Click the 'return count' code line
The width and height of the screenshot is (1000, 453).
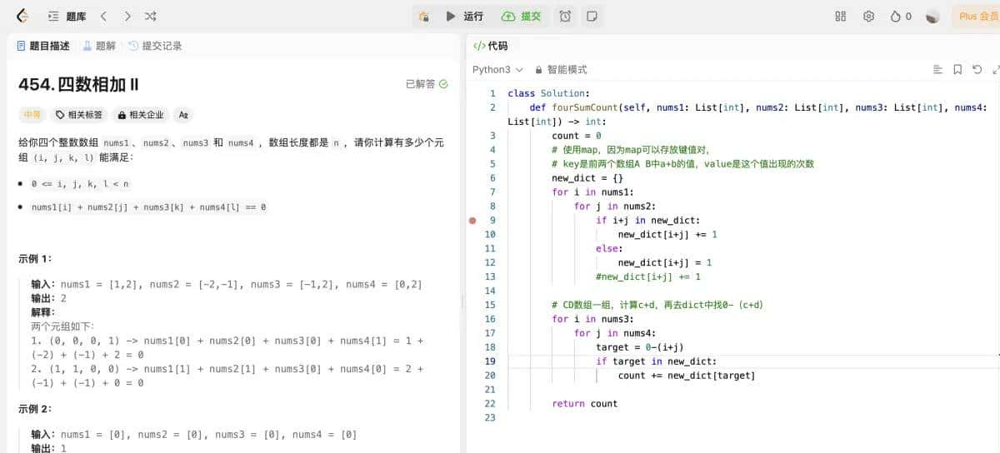click(x=584, y=404)
